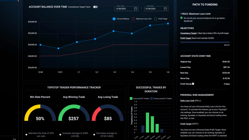Click the logout icon in the sidebar bottom
The height and width of the screenshot is (140, 249).
pyautogui.click(x=15, y=139)
